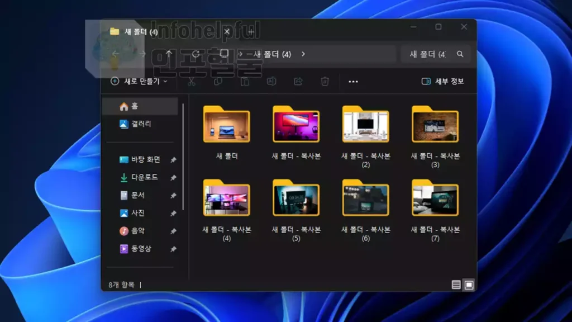
Task: Click the Refresh arrow icon
Action: (196, 54)
